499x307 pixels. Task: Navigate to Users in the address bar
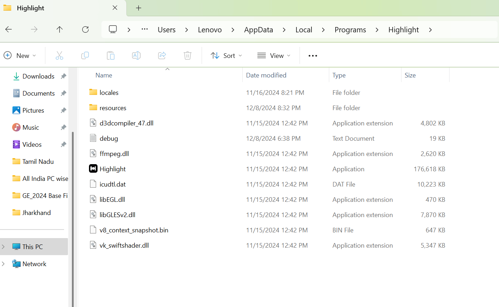(x=167, y=30)
